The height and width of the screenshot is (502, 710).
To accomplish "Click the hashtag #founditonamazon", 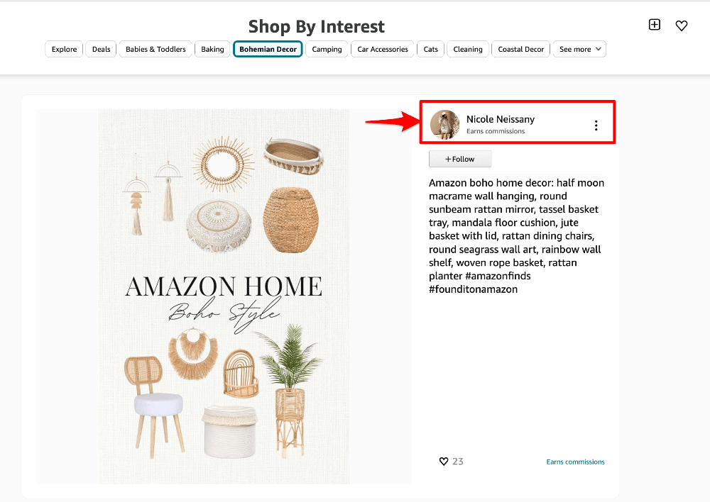I will [x=473, y=289].
